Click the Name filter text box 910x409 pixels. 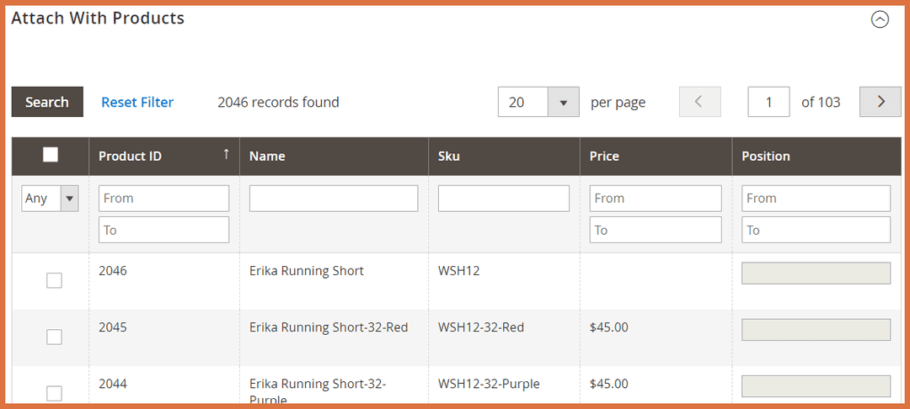click(334, 199)
